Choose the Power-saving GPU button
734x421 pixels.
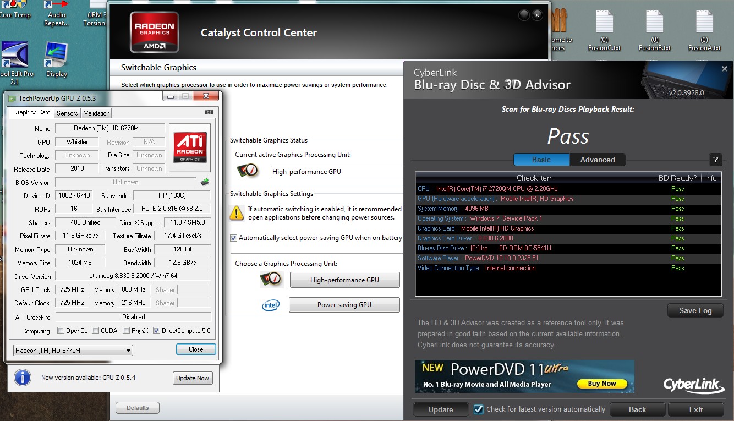pyautogui.click(x=344, y=305)
